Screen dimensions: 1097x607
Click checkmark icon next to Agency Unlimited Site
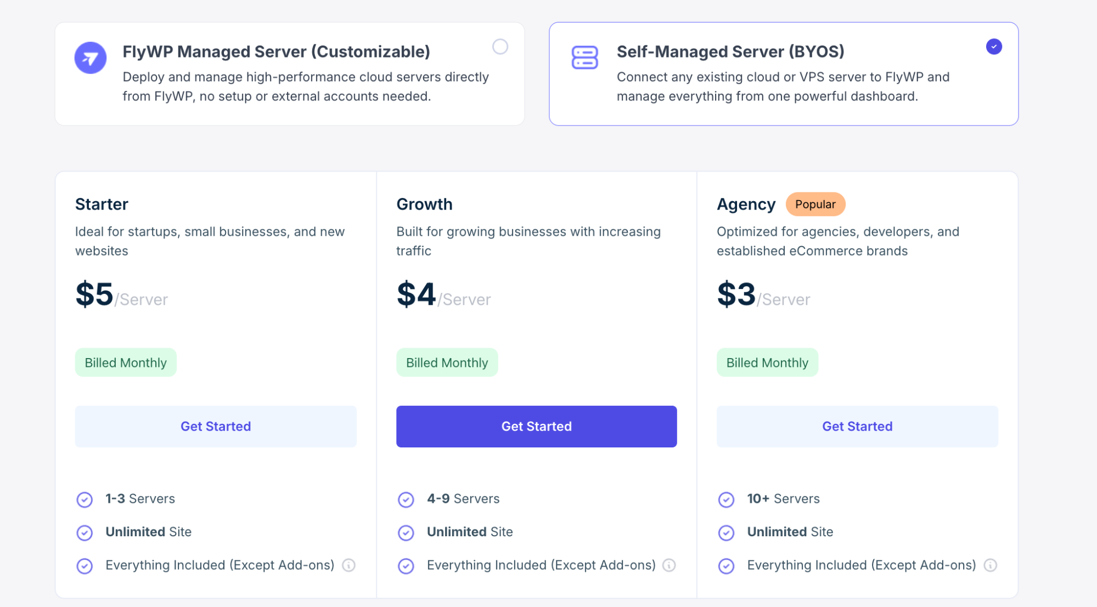click(x=726, y=532)
